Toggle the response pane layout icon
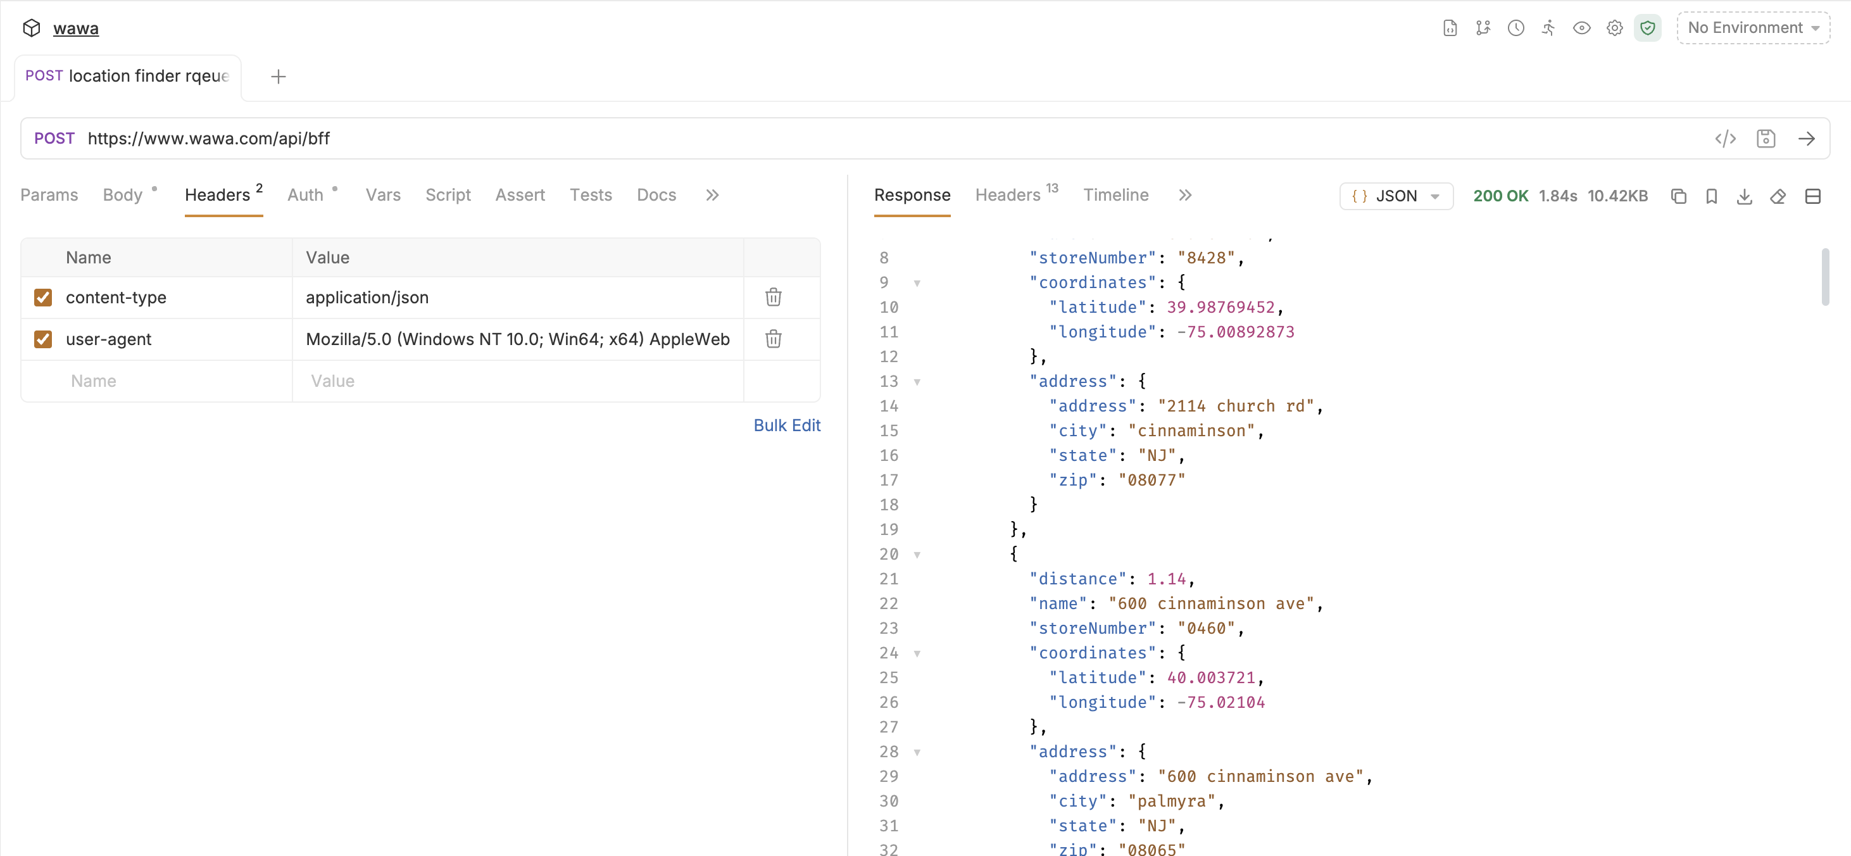This screenshot has height=856, width=1851. pyautogui.click(x=1812, y=196)
